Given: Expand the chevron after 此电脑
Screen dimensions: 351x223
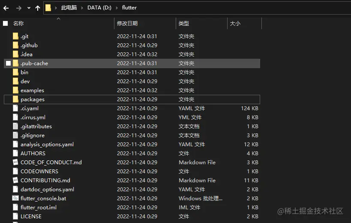Looking at the screenshot, I should pyautogui.click(x=82, y=8).
